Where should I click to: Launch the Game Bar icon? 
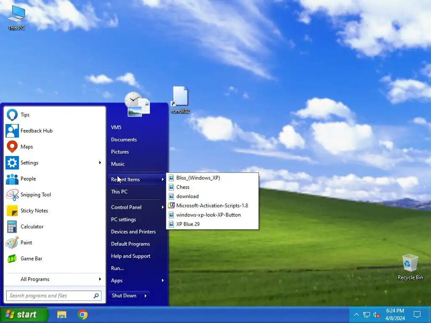pos(12,259)
